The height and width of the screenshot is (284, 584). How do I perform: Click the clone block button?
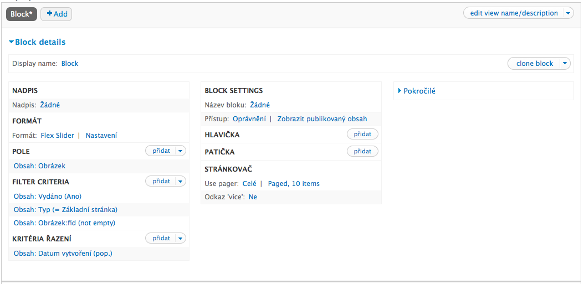(535, 63)
